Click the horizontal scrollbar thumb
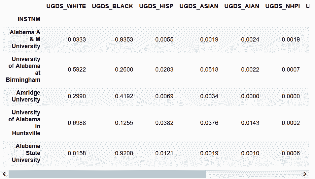The image size is (315, 179). (107, 174)
